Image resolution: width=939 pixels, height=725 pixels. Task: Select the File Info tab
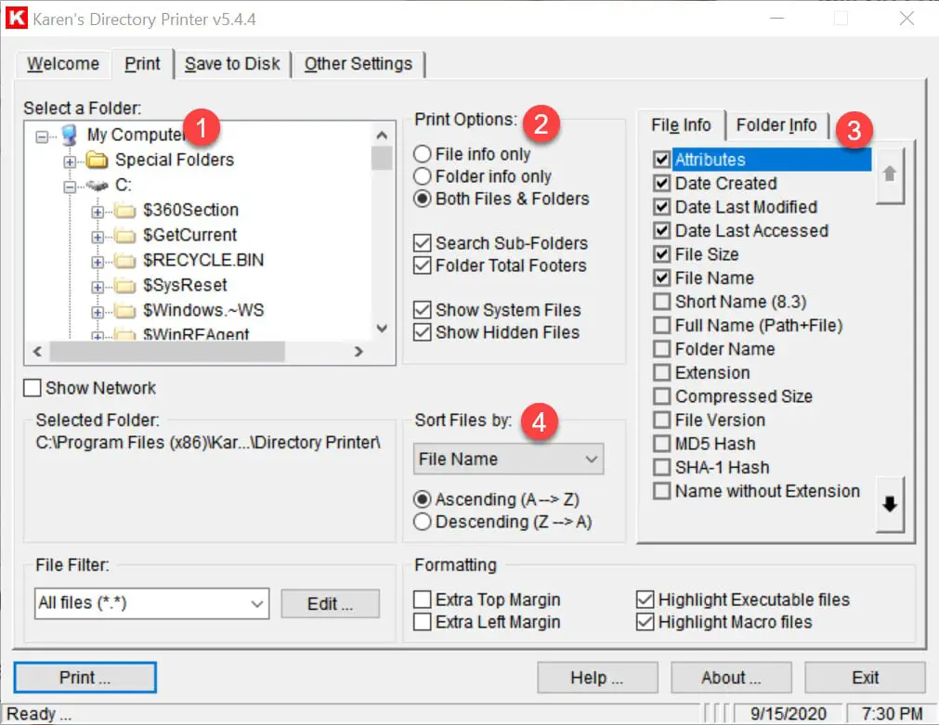tap(681, 125)
